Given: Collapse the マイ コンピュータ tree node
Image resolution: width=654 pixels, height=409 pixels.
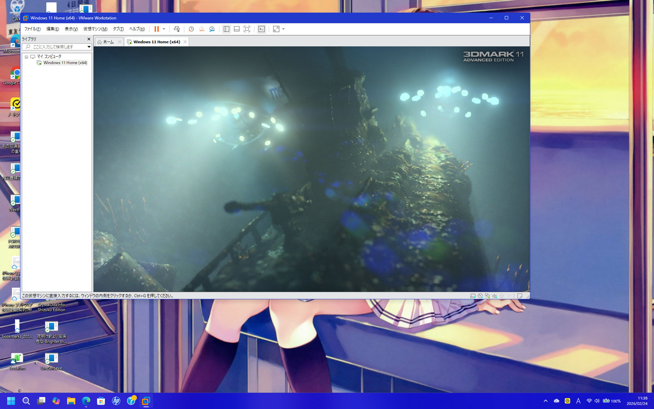Looking at the screenshot, I should point(26,57).
